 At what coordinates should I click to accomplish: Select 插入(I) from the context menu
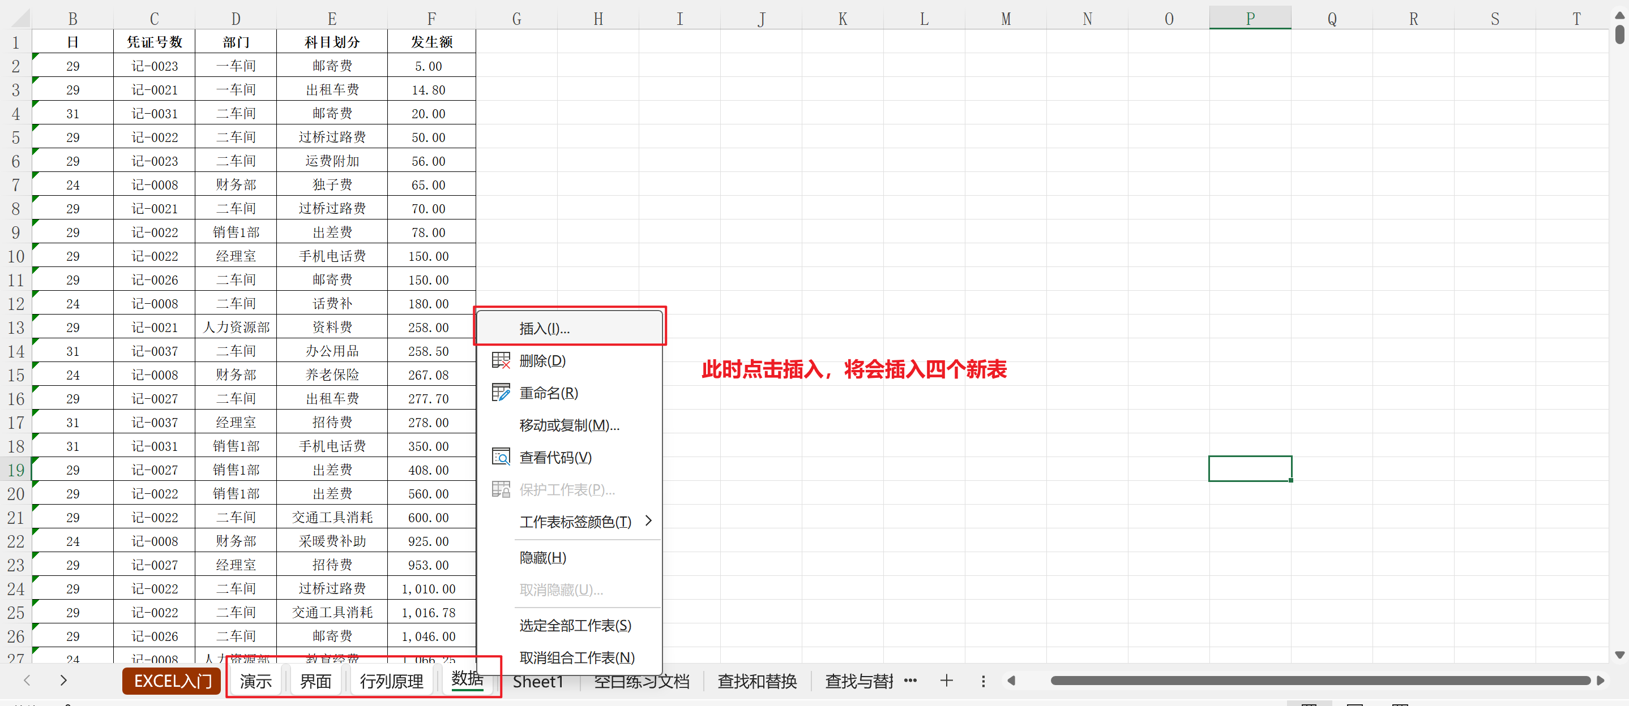[x=542, y=328]
